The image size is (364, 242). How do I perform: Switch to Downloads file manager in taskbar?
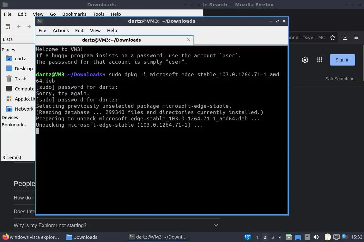click(x=82, y=237)
